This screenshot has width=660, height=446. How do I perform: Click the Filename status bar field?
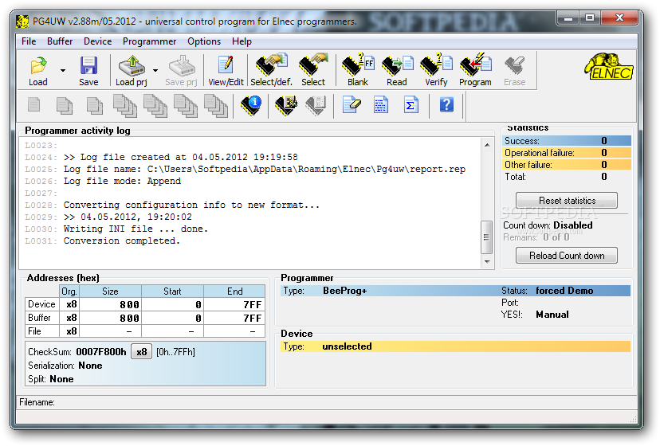(x=327, y=402)
